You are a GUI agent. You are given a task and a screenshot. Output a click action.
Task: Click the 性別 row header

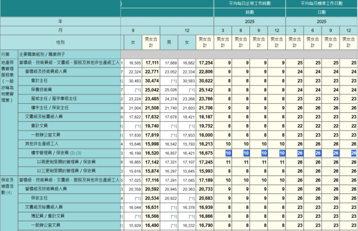[x=60, y=42]
